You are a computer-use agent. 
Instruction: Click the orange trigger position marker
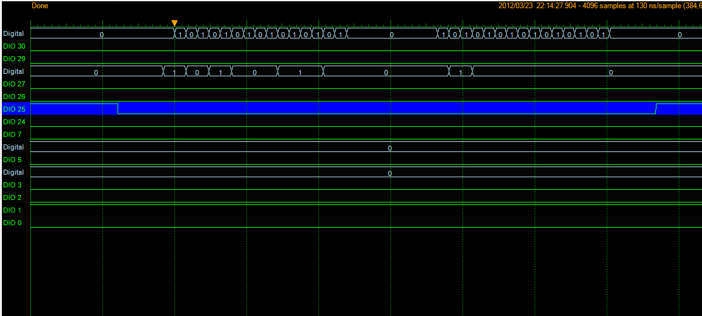(x=174, y=23)
